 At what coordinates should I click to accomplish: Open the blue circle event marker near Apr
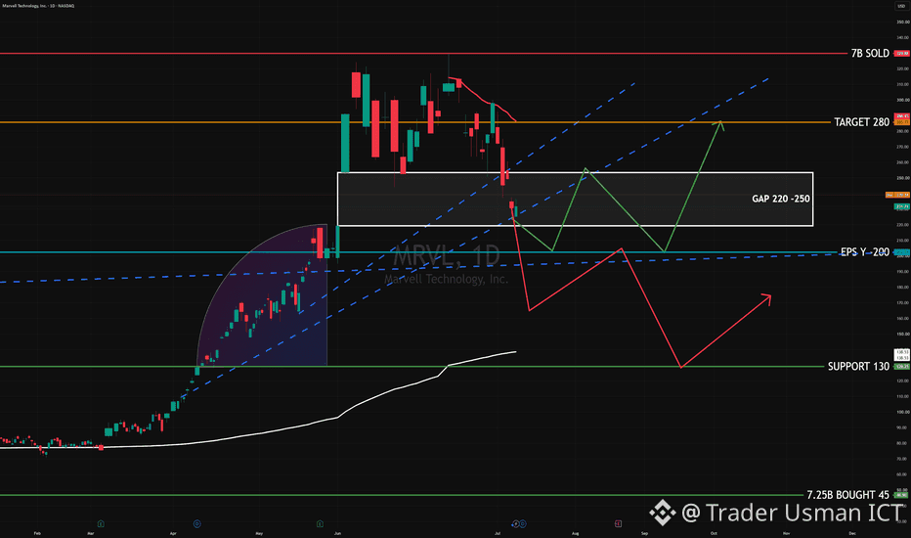click(196, 524)
